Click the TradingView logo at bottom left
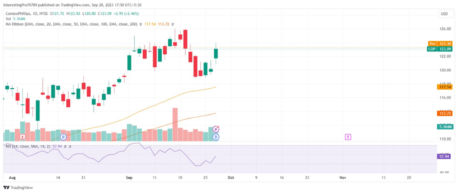This screenshot has width=458, height=193. click(18, 188)
